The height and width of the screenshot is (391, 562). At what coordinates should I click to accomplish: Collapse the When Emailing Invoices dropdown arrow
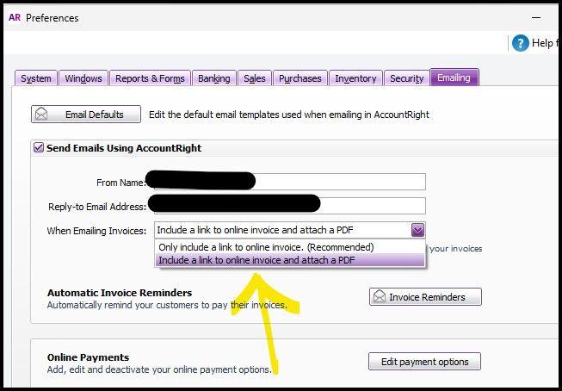click(x=417, y=230)
